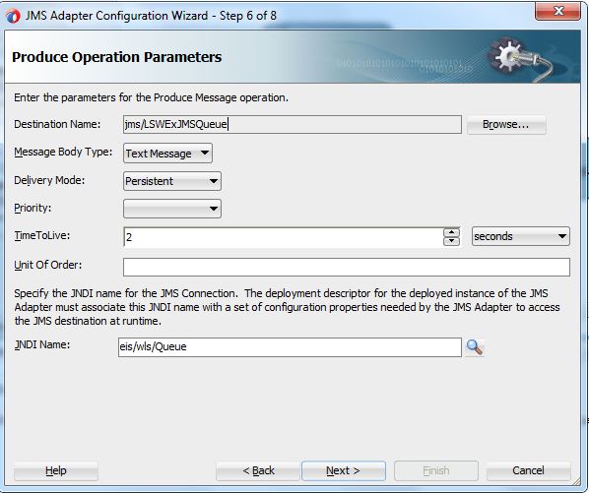The height and width of the screenshot is (493, 589).
Task: Click the 'JNDI Name:' label
Action: click(42, 344)
